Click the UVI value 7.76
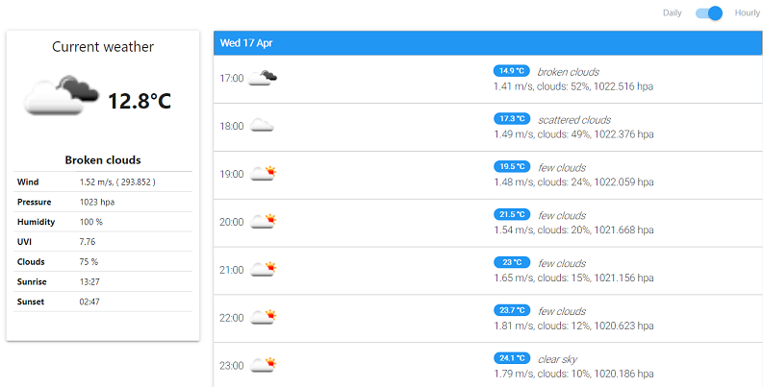Viewport: 763px width, 387px height. [88, 241]
